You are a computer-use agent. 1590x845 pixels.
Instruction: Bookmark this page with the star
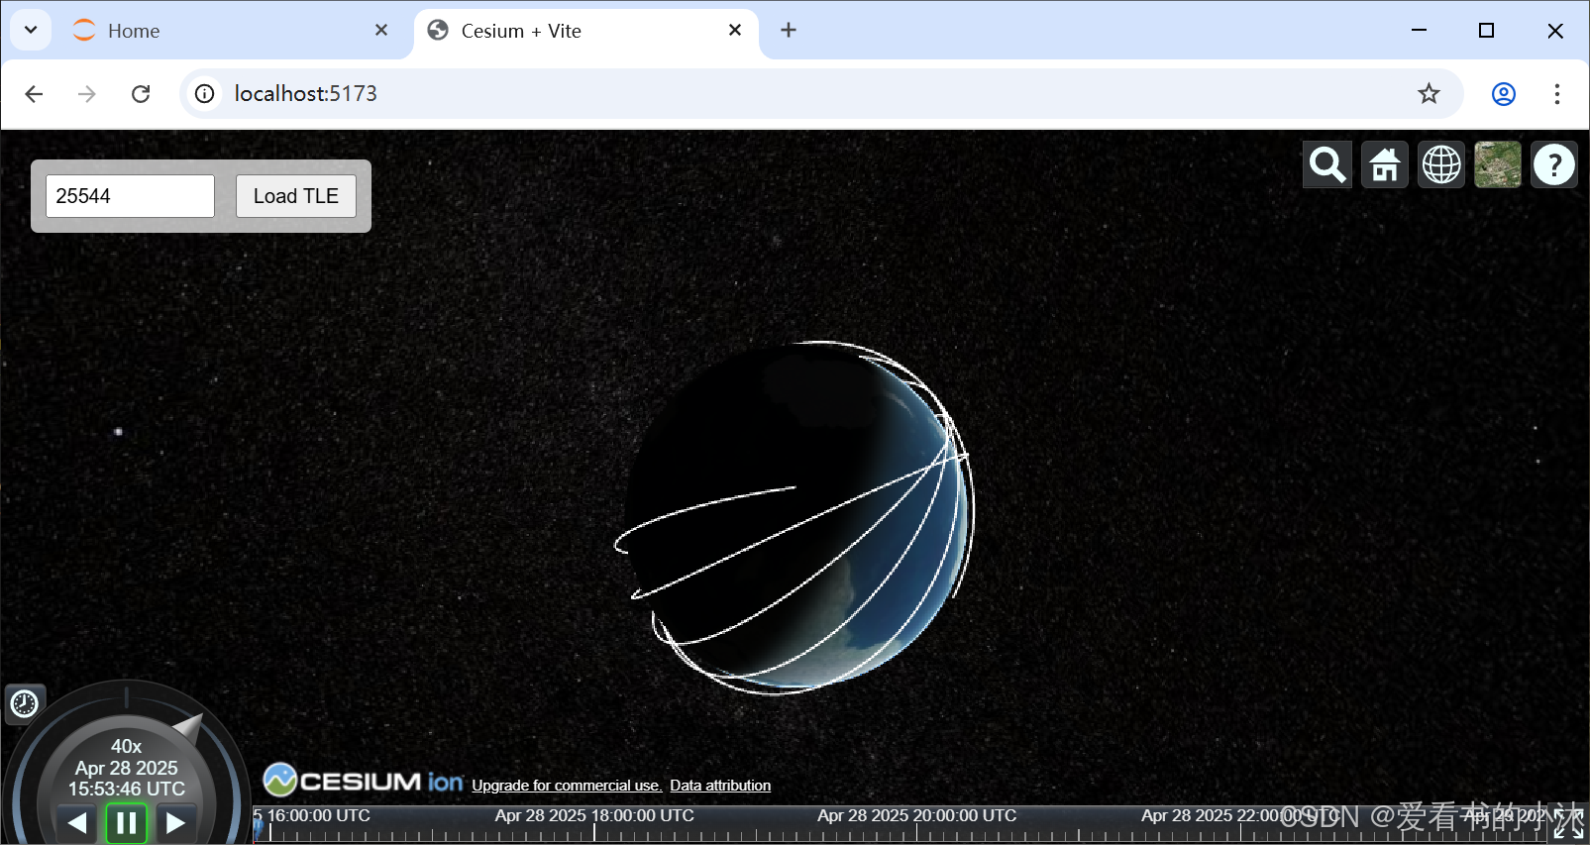[1429, 94]
